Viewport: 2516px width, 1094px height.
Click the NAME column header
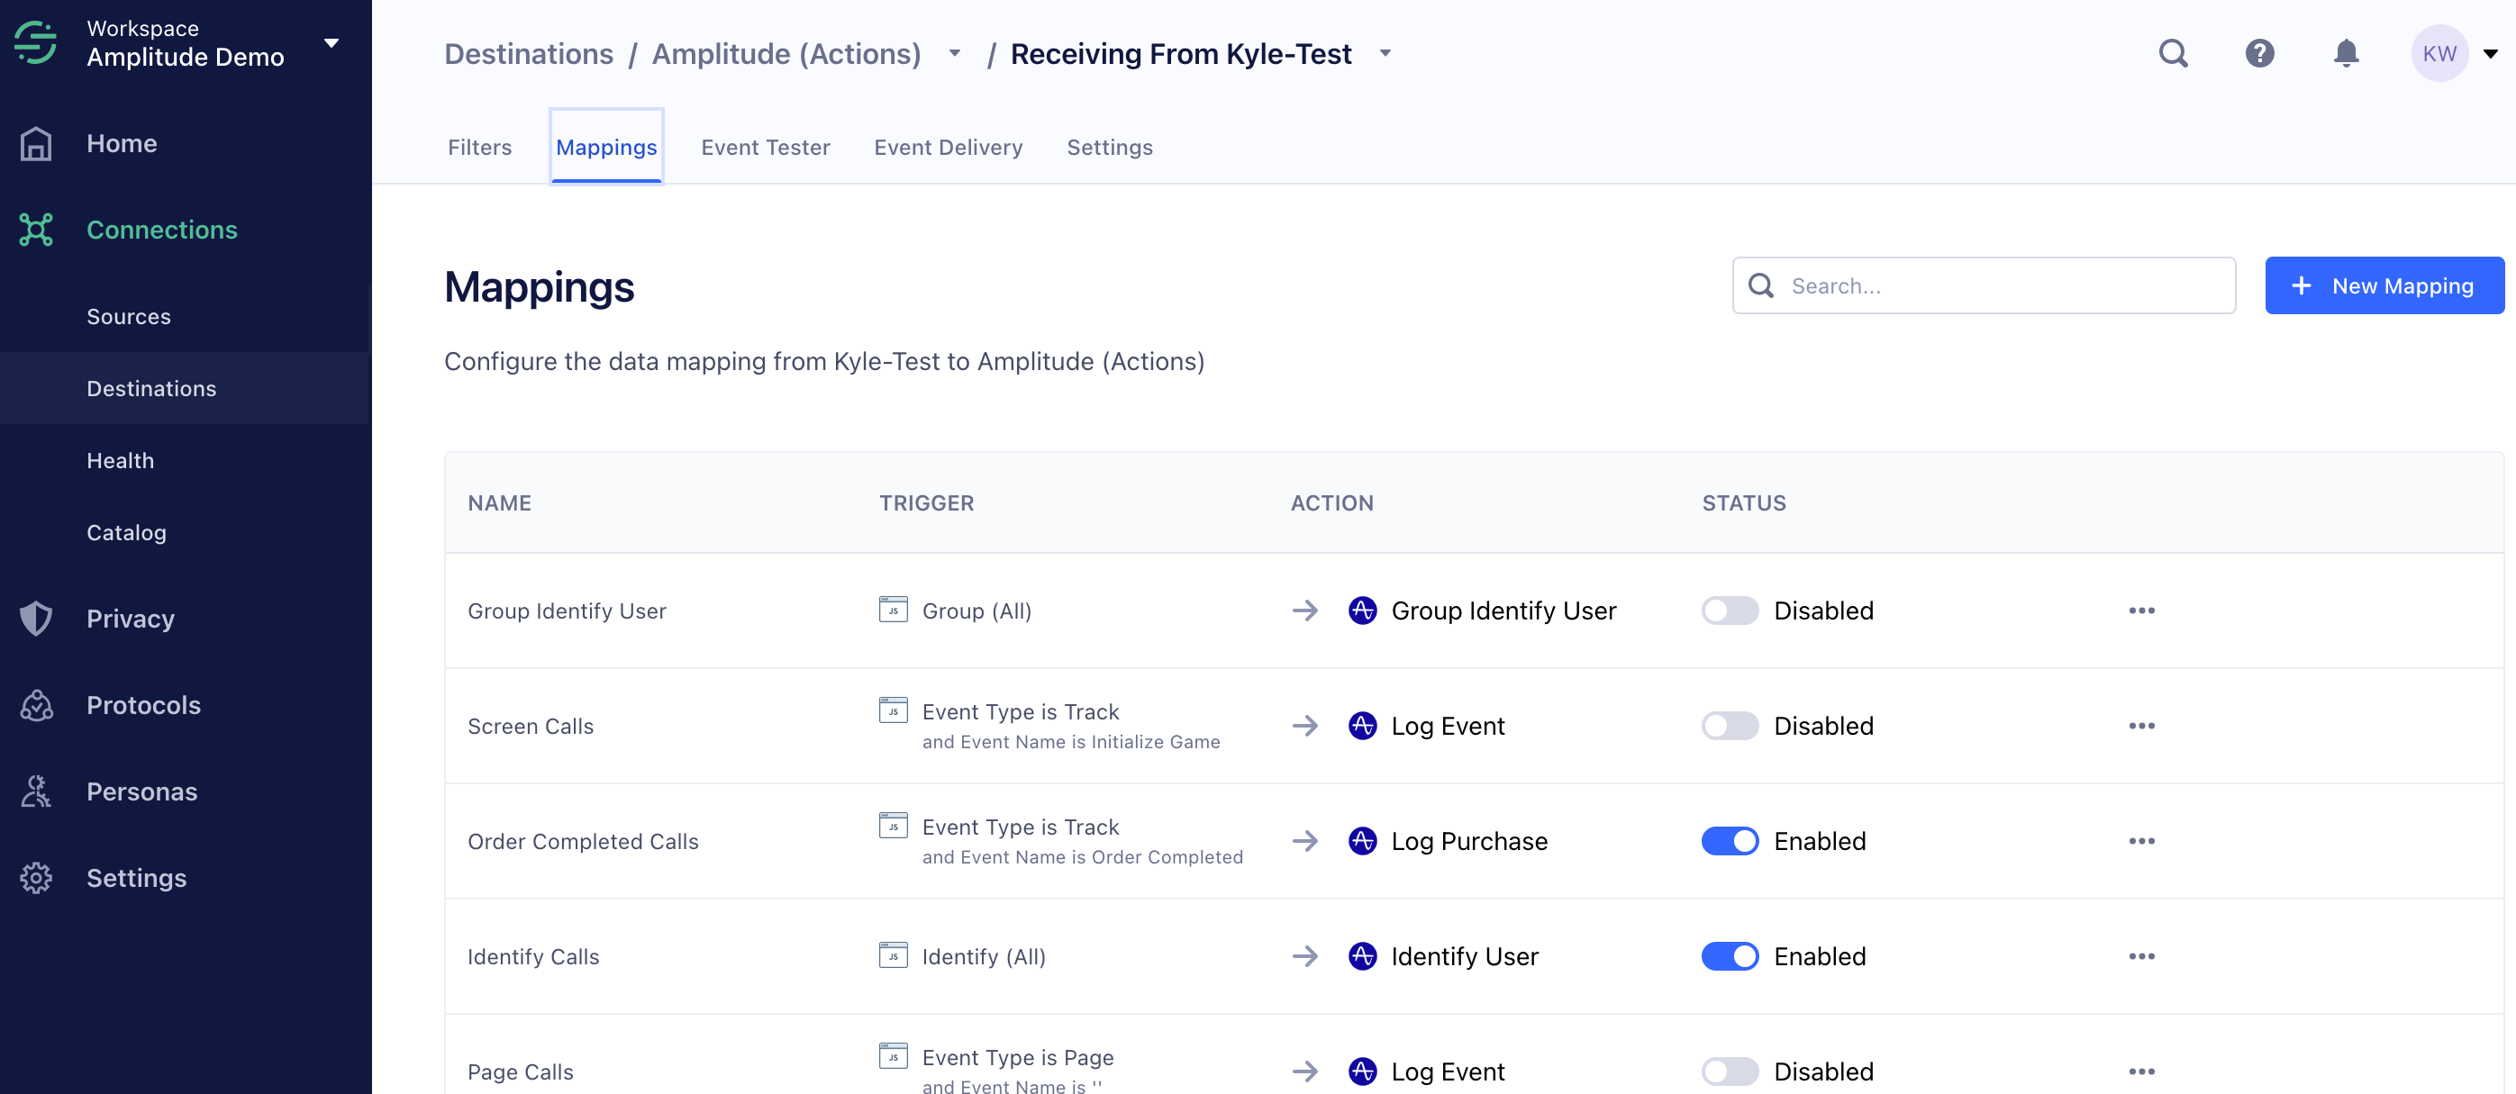pos(499,502)
